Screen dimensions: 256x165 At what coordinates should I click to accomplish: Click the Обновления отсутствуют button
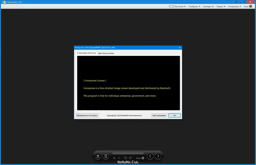click(x=87, y=115)
